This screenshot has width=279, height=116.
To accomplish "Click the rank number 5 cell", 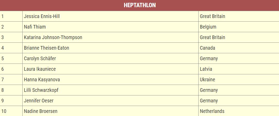I will coord(11,58).
